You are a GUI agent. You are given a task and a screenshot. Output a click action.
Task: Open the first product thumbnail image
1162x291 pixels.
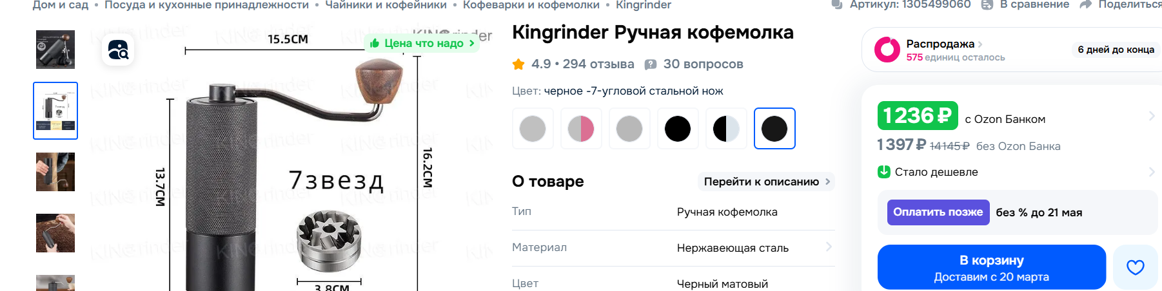point(55,50)
